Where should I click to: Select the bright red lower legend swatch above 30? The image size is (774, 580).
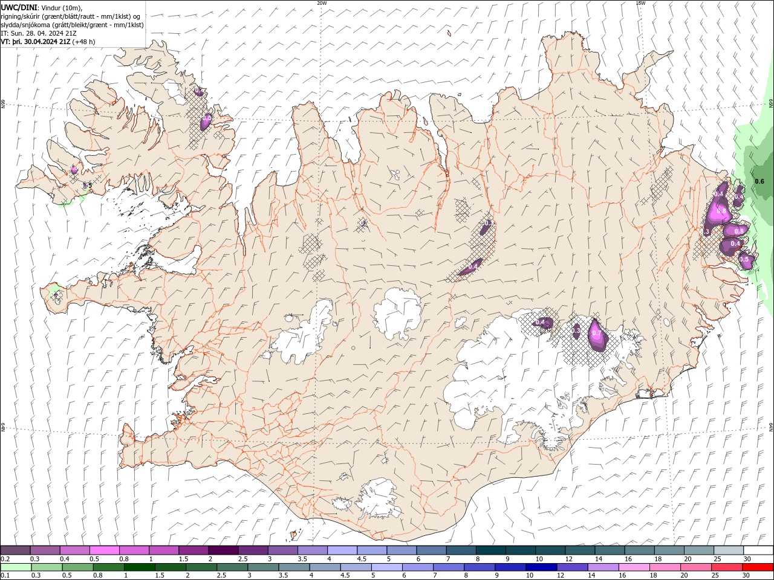pyautogui.click(x=758, y=567)
